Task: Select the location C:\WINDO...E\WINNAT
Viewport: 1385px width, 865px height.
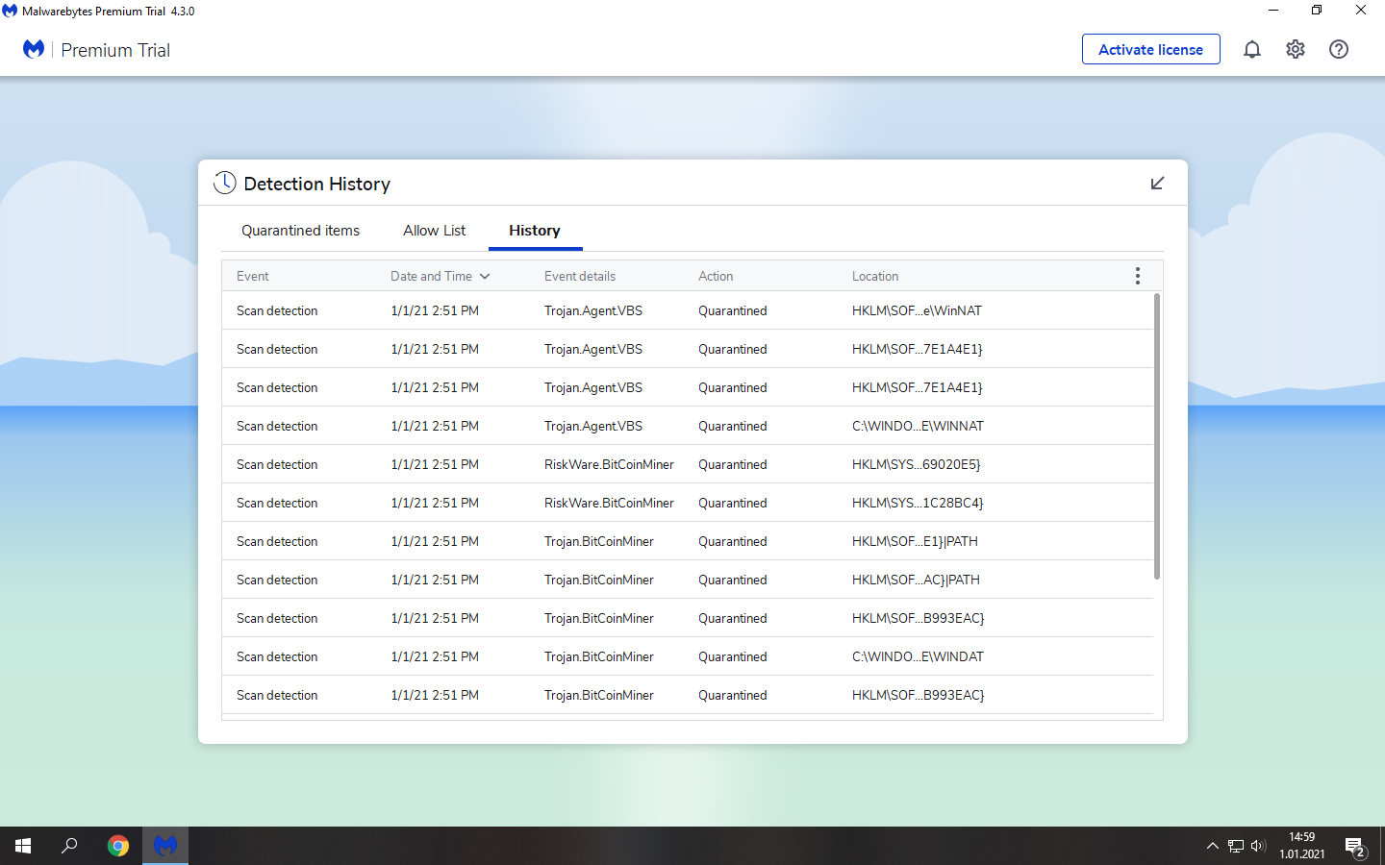Action: [918, 426]
